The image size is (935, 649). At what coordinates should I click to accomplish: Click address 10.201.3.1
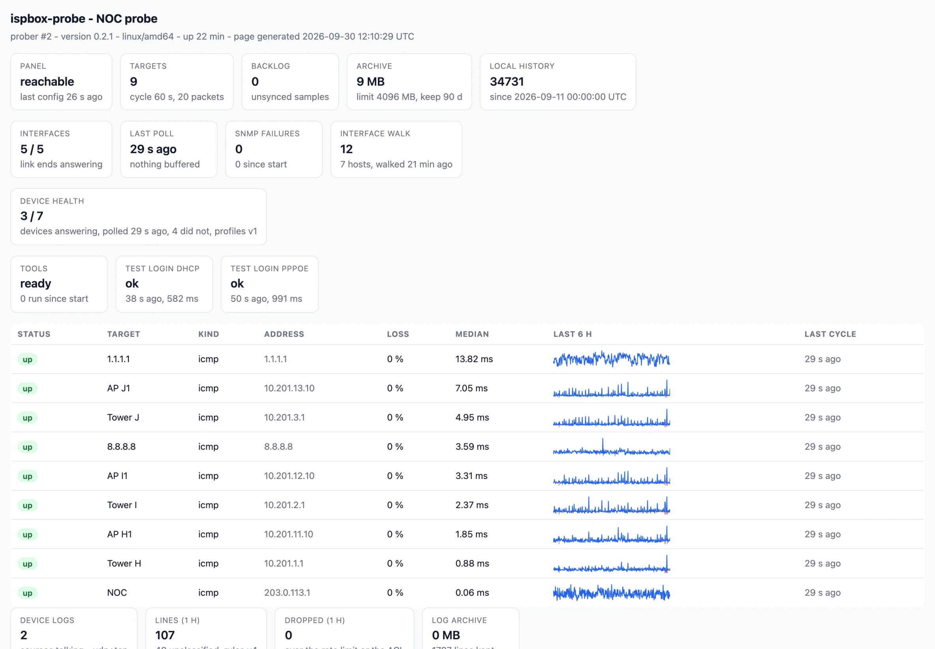(284, 418)
